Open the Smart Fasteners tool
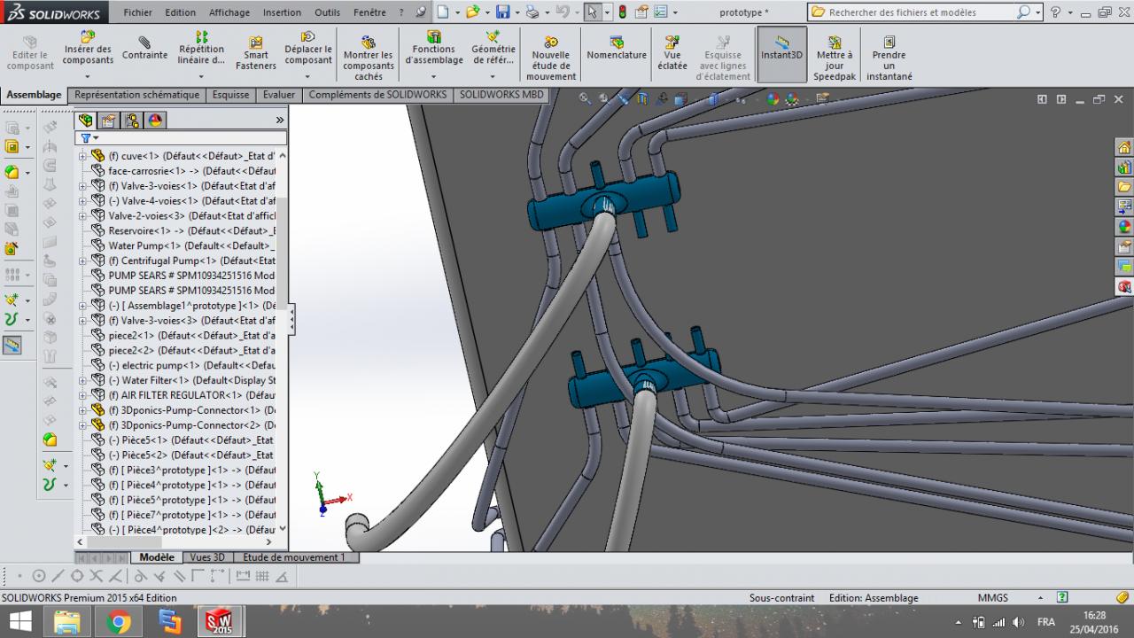 click(256, 53)
